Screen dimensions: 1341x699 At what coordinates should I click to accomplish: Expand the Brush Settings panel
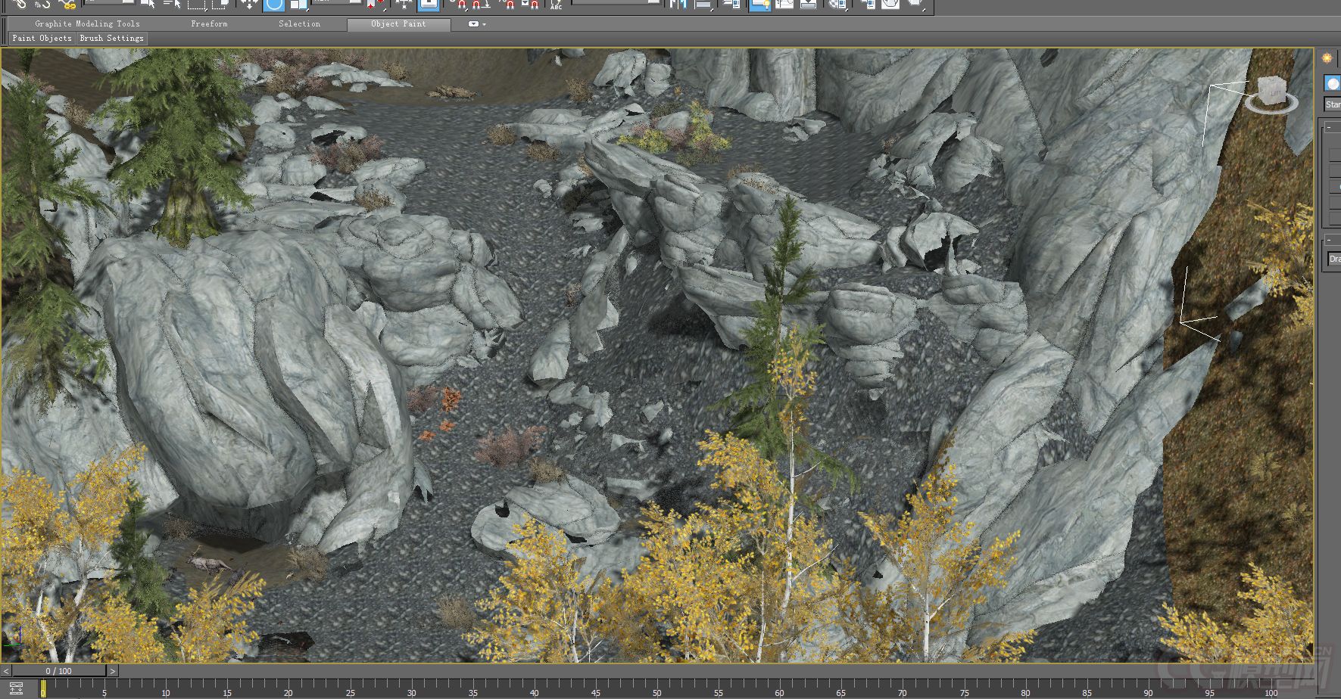(x=111, y=38)
